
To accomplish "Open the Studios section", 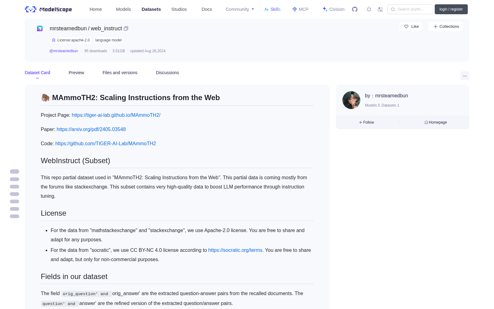I will (x=179, y=9).
